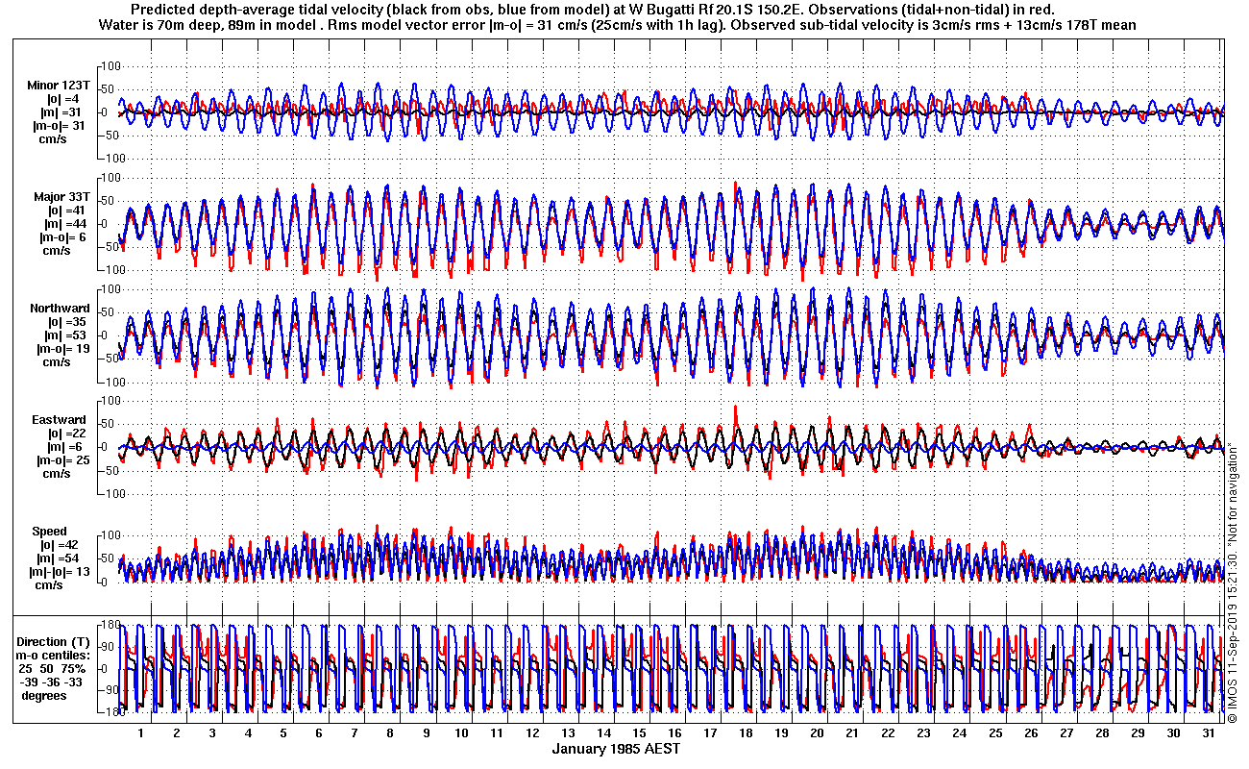
Task: Click the '|m|-|o|= 13' value in the Speed panel
Action: [x=61, y=572]
